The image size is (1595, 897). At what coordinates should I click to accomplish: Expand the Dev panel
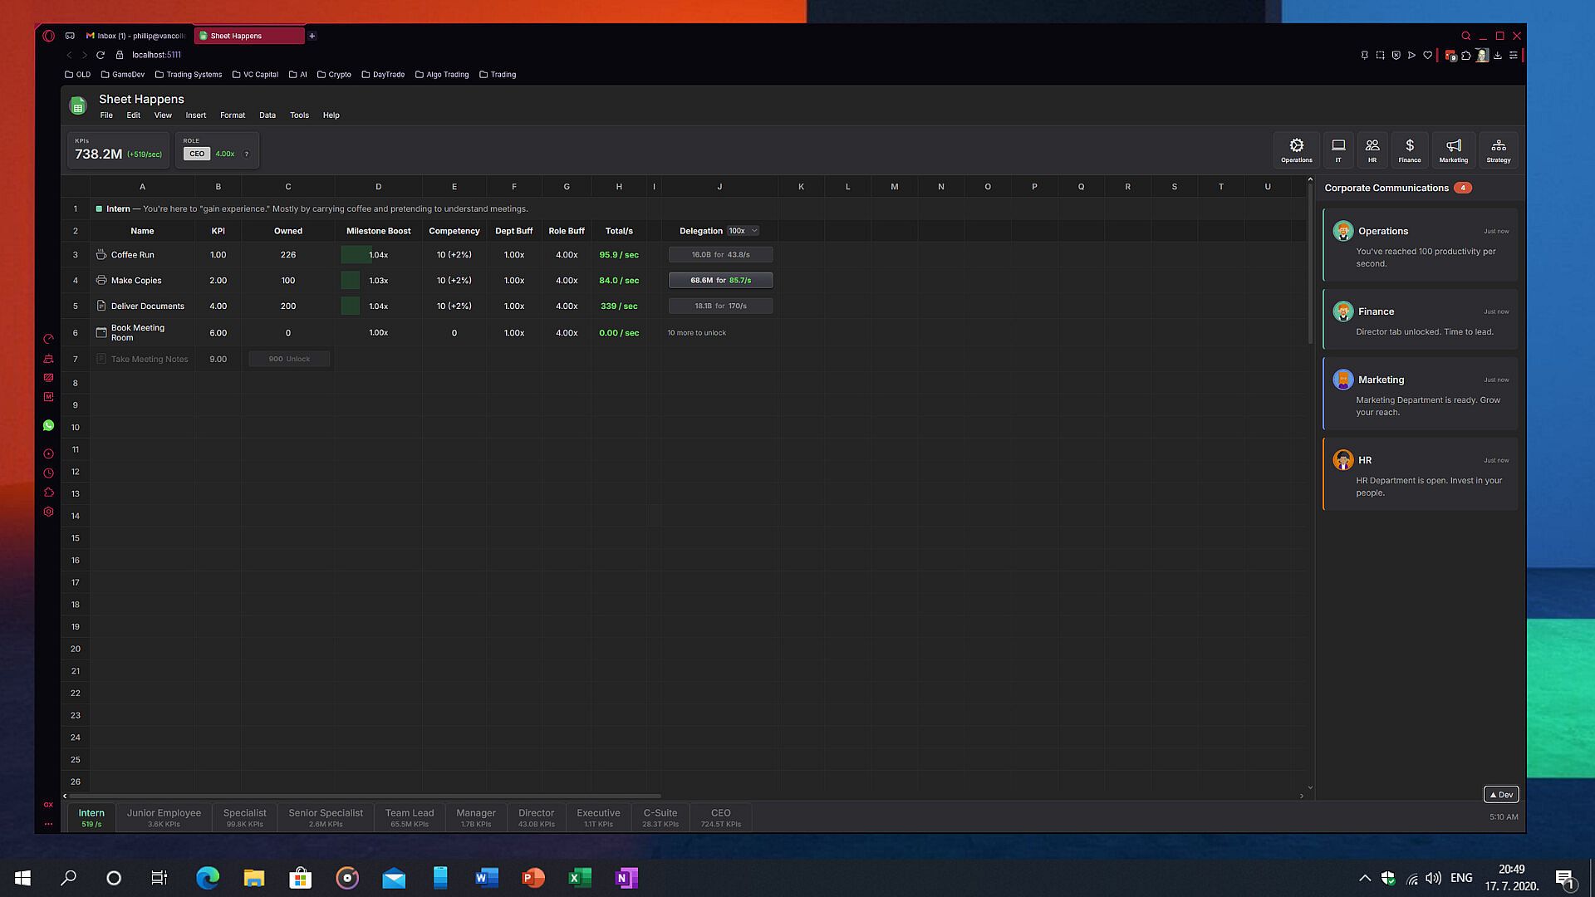[x=1500, y=795]
